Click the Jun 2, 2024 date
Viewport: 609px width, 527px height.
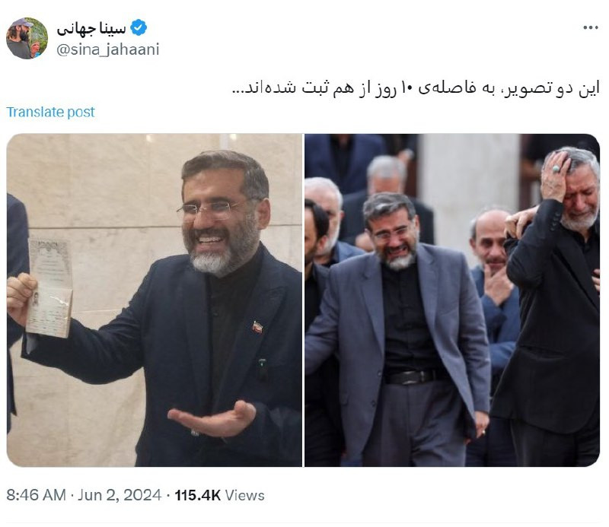pos(120,495)
